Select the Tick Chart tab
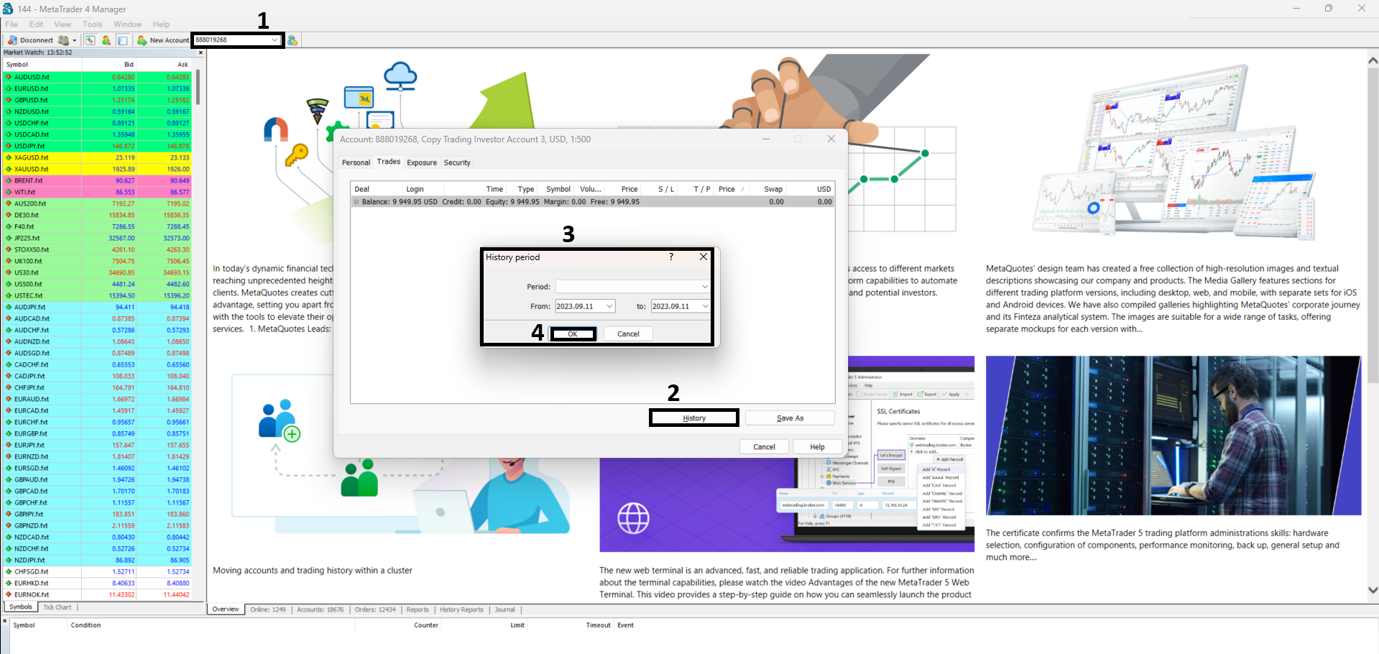 pos(57,607)
